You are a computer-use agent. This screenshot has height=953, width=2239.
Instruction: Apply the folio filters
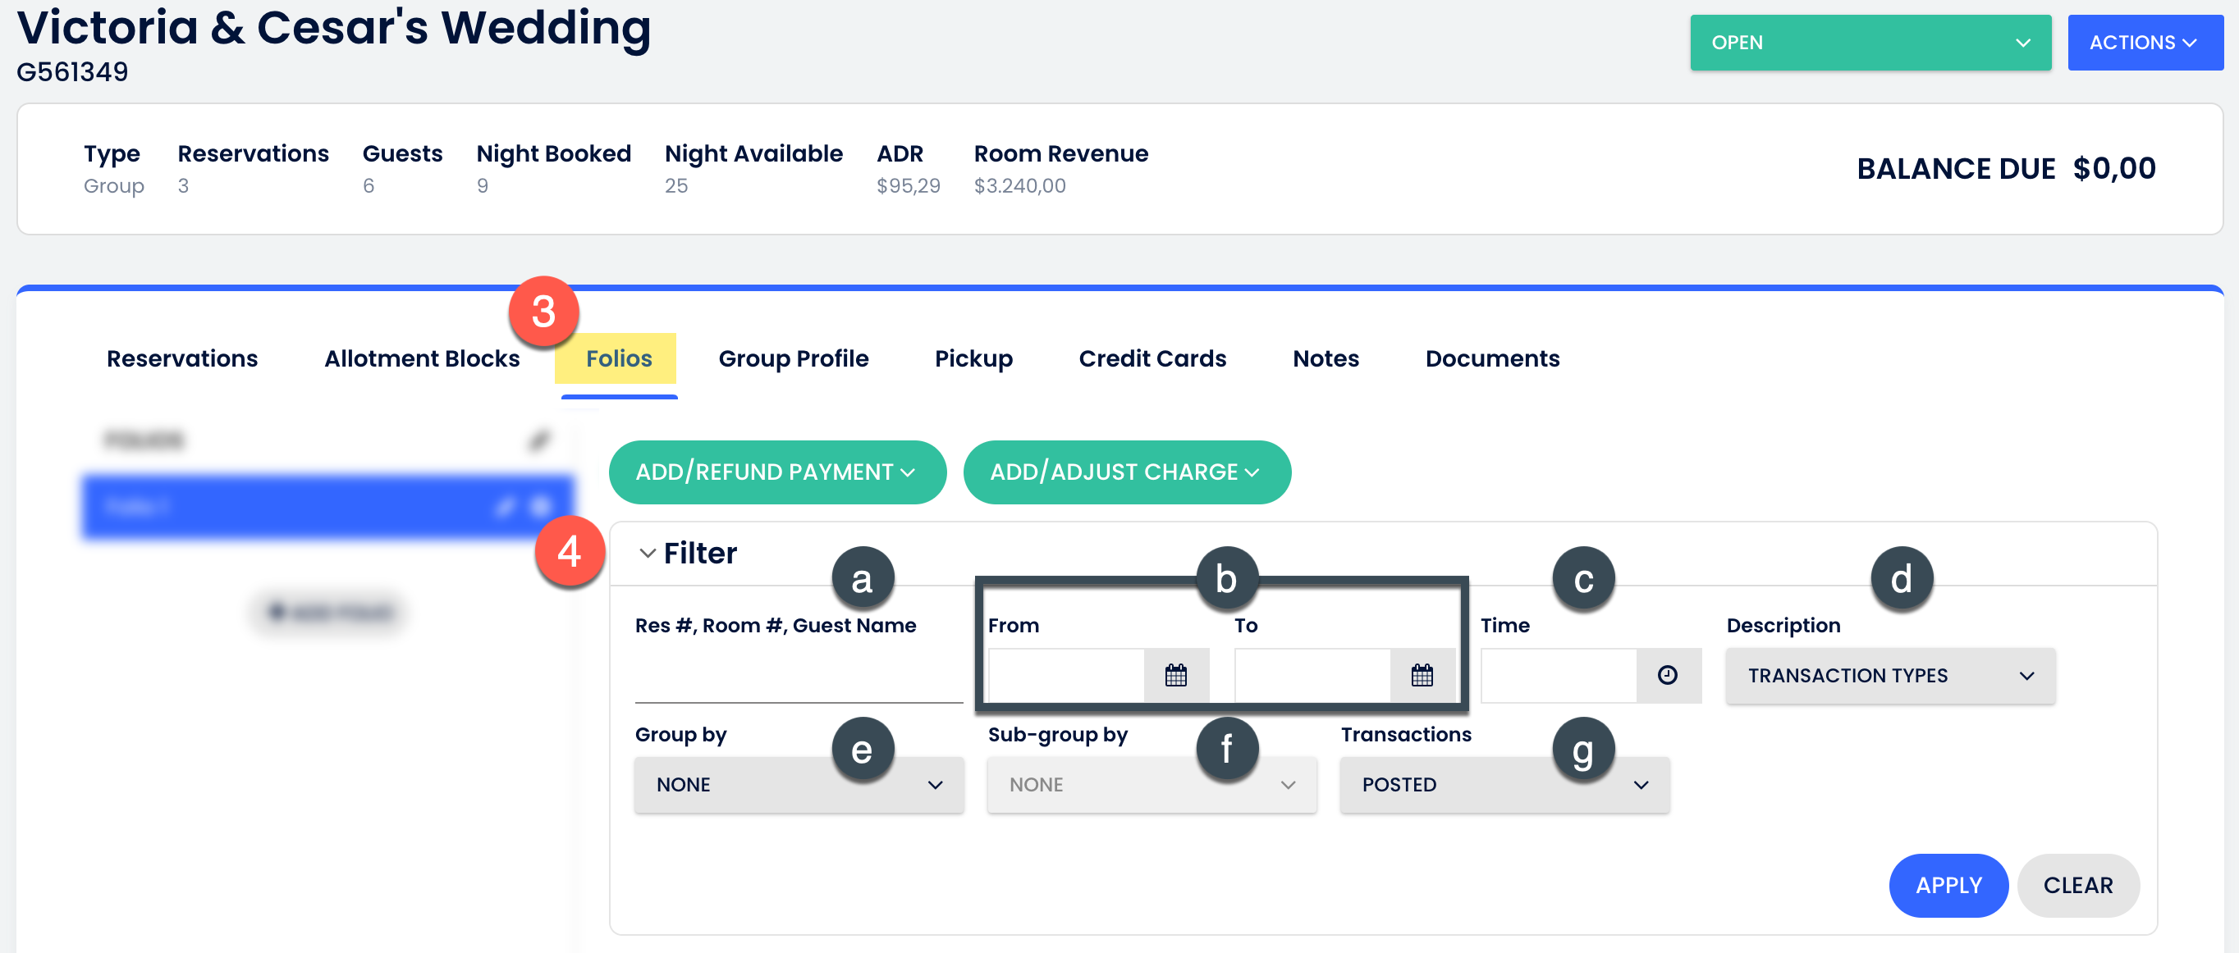pyautogui.click(x=1948, y=885)
